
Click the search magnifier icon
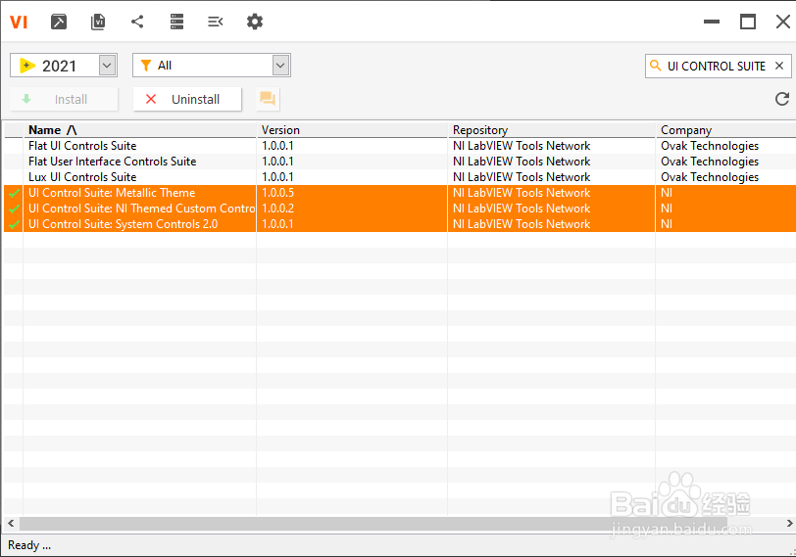click(x=656, y=66)
